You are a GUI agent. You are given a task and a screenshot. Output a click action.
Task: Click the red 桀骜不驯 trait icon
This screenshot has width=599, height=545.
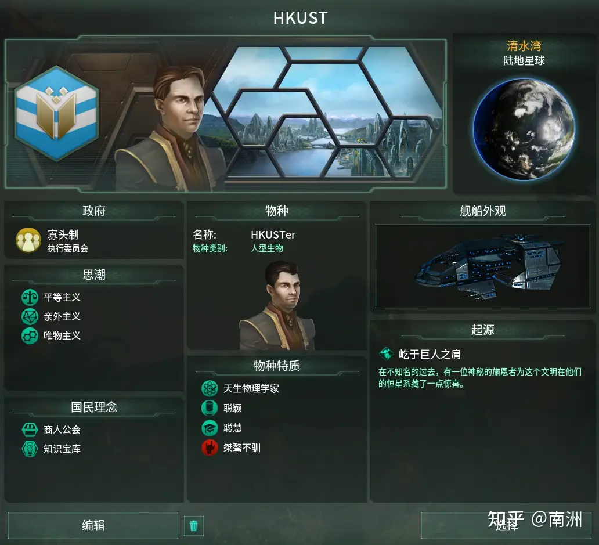210,447
